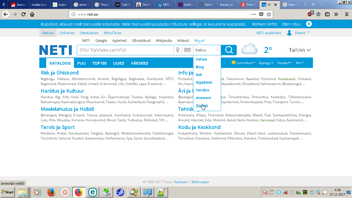Bookmark this page with the star icon
Image resolution: width=352 pixels, height=198 pixels.
pyautogui.click(x=269, y=14)
